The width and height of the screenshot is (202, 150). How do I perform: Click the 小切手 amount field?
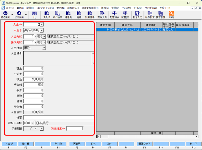(33, 74)
